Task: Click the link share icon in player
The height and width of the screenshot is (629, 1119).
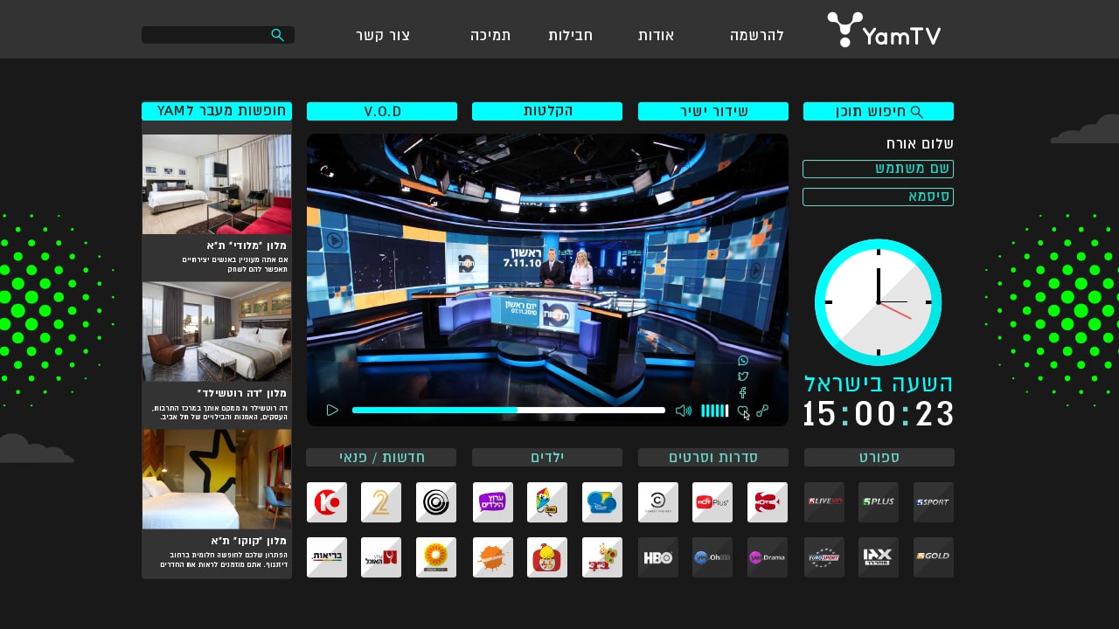Action: (762, 411)
